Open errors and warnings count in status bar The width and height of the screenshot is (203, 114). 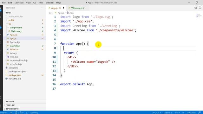(19, 113)
